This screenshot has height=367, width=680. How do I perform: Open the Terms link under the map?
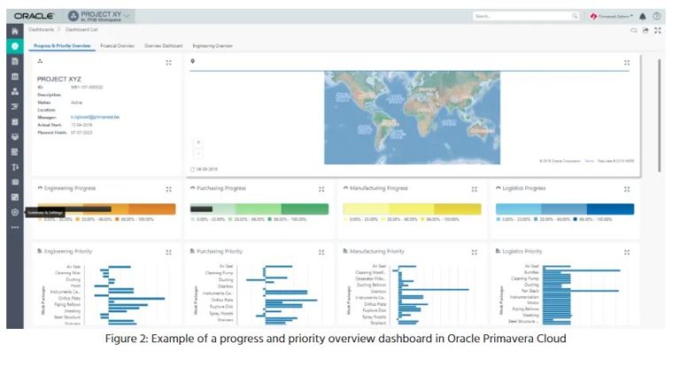tap(589, 161)
